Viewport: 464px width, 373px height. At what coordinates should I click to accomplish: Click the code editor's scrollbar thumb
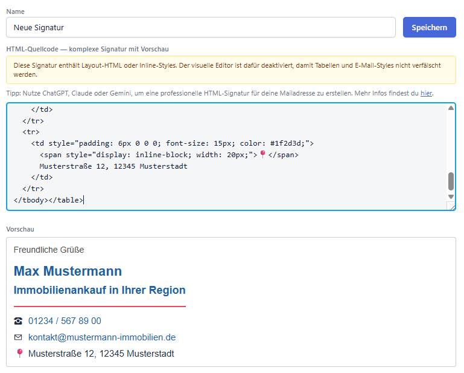(x=451, y=181)
